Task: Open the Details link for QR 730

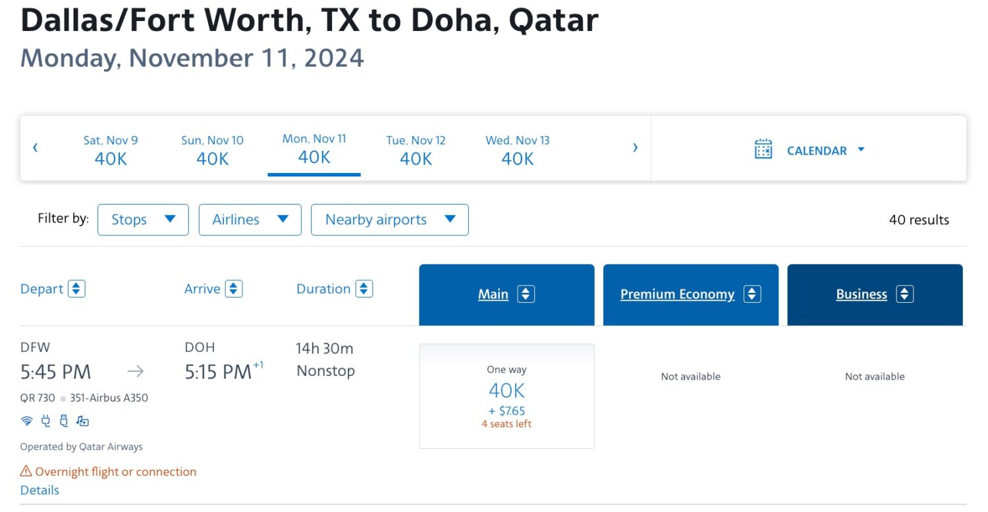Action: click(x=40, y=490)
